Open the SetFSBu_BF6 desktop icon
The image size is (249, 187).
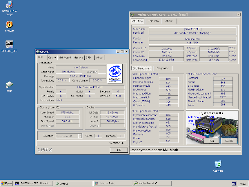pos(9,45)
